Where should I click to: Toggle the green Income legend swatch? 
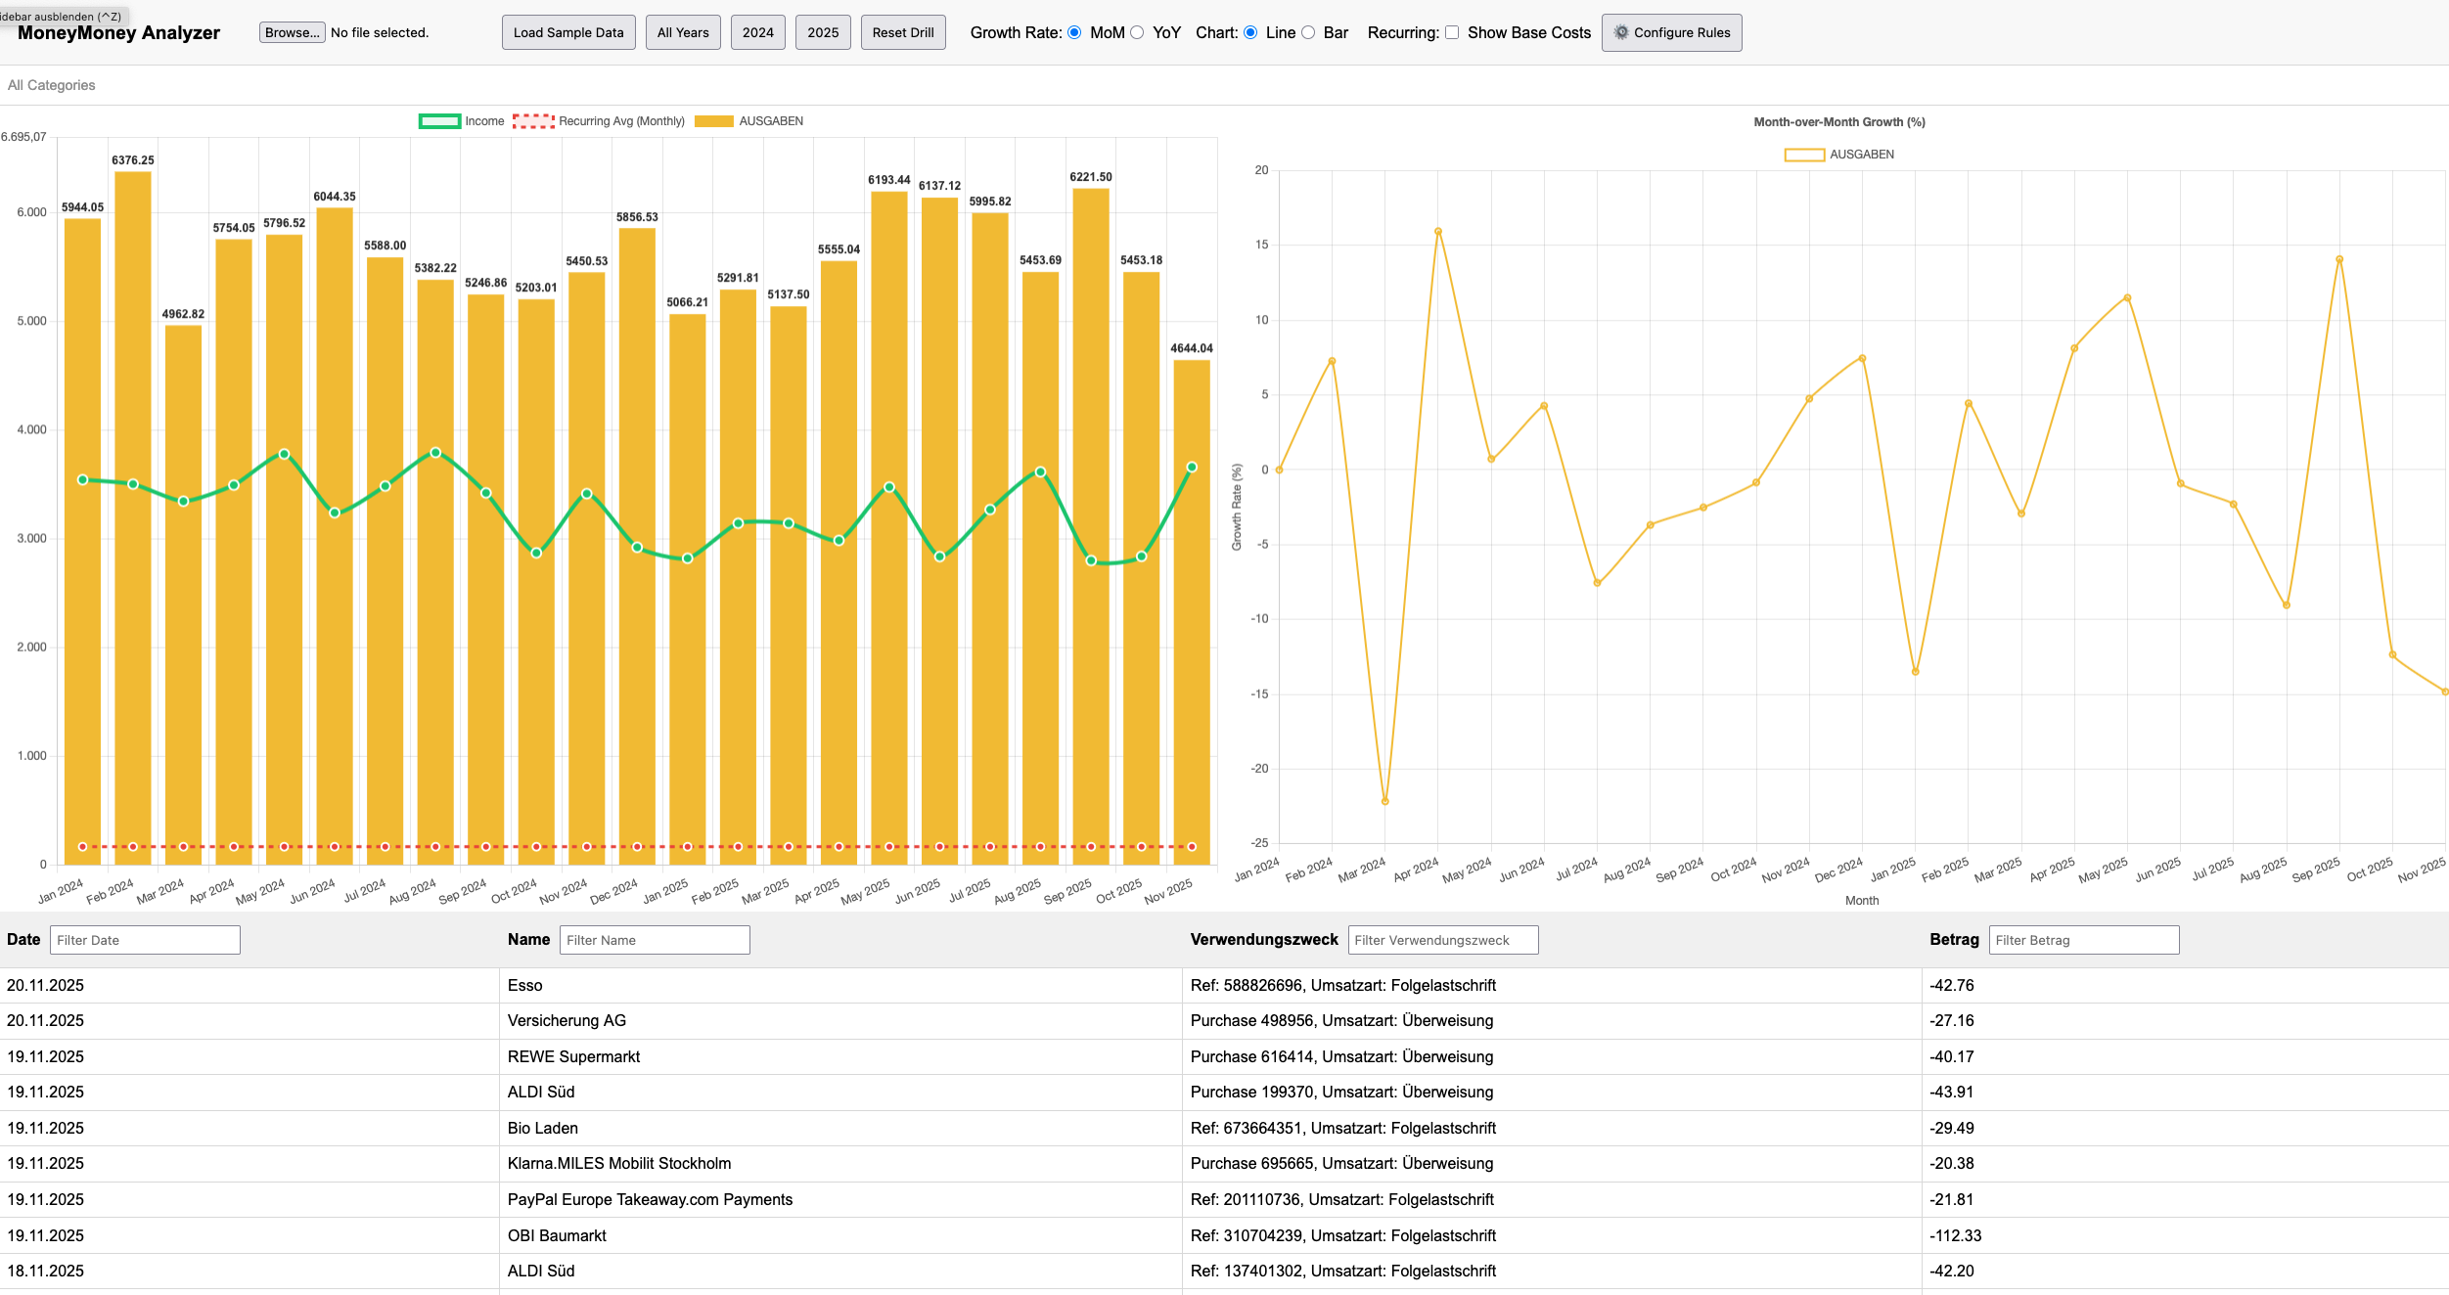tap(439, 121)
